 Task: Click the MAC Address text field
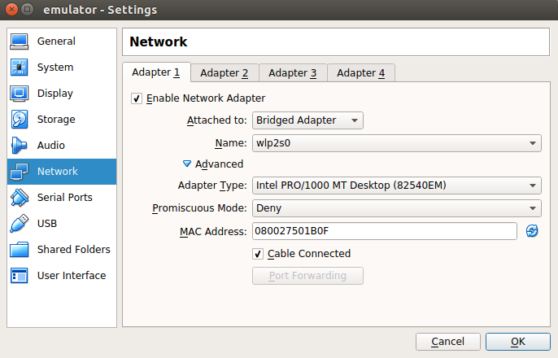tap(384, 231)
